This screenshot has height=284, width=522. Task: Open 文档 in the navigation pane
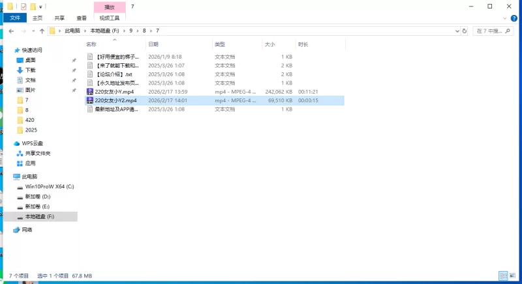30,80
